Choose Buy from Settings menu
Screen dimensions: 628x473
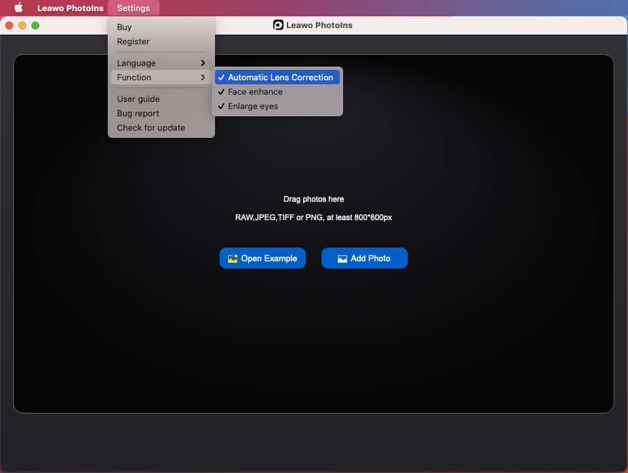[x=161, y=27]
